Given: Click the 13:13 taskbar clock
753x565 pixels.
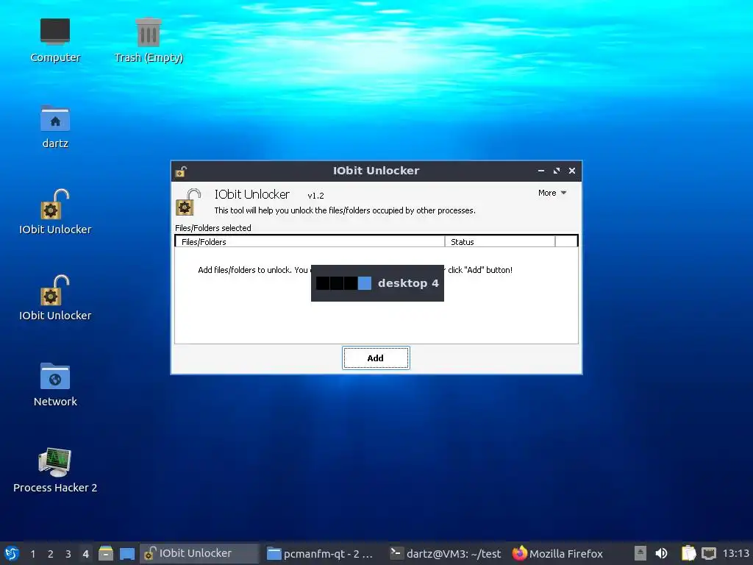Looking at the screenshot, I should 735,553.
